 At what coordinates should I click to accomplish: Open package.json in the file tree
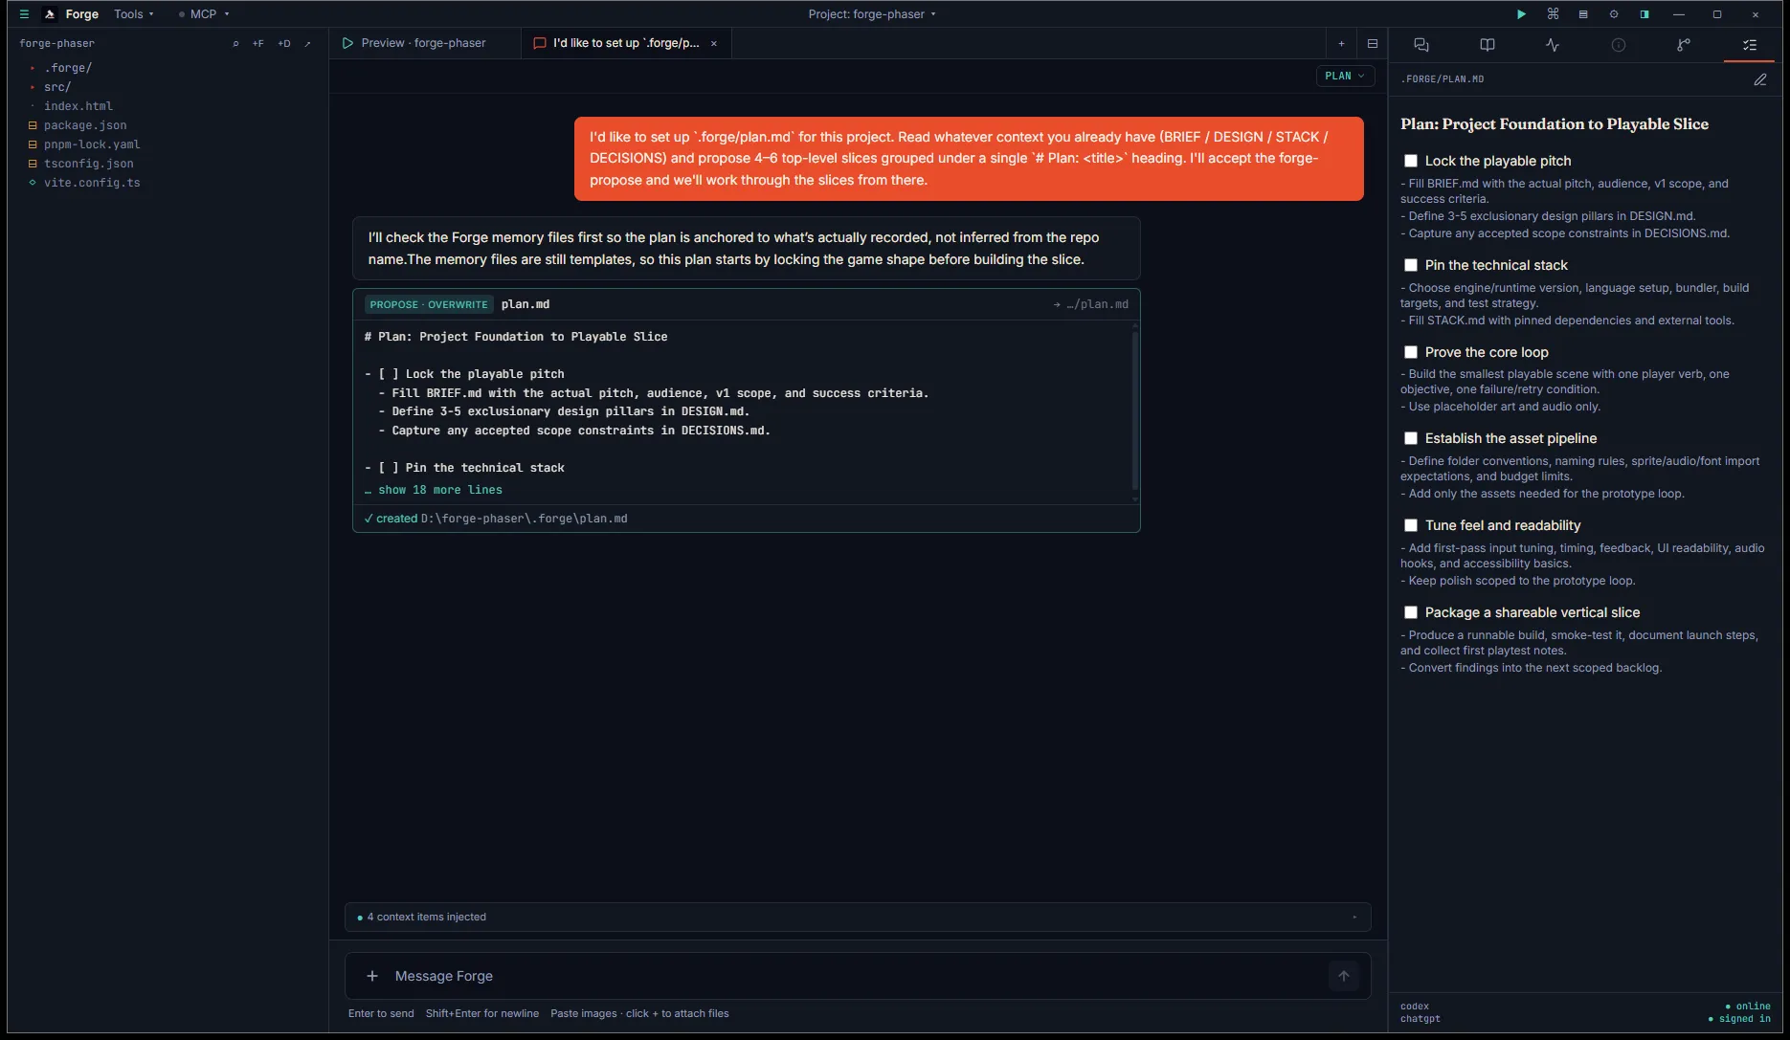tap(85, 125)
